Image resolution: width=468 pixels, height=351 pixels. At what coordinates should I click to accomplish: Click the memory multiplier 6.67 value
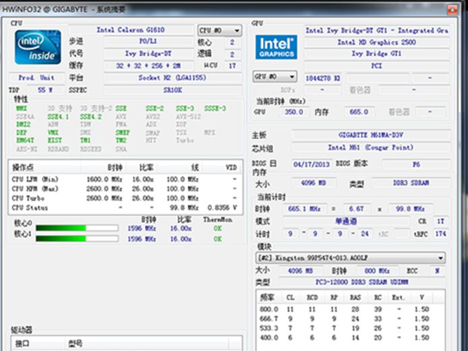(x=356, y=209)
